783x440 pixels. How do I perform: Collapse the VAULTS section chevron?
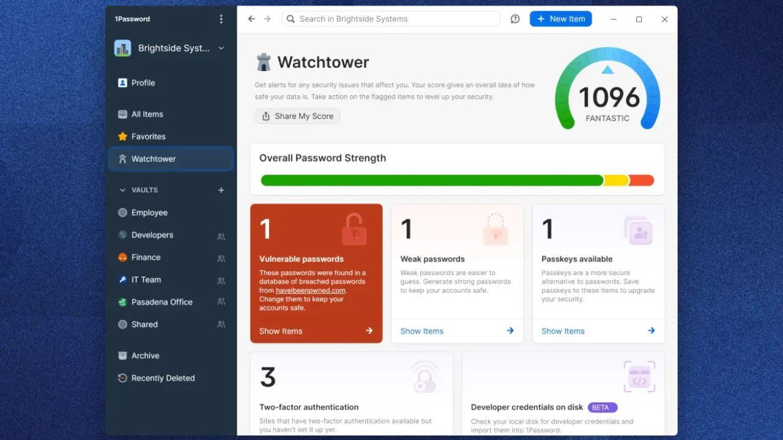[122, 190]
